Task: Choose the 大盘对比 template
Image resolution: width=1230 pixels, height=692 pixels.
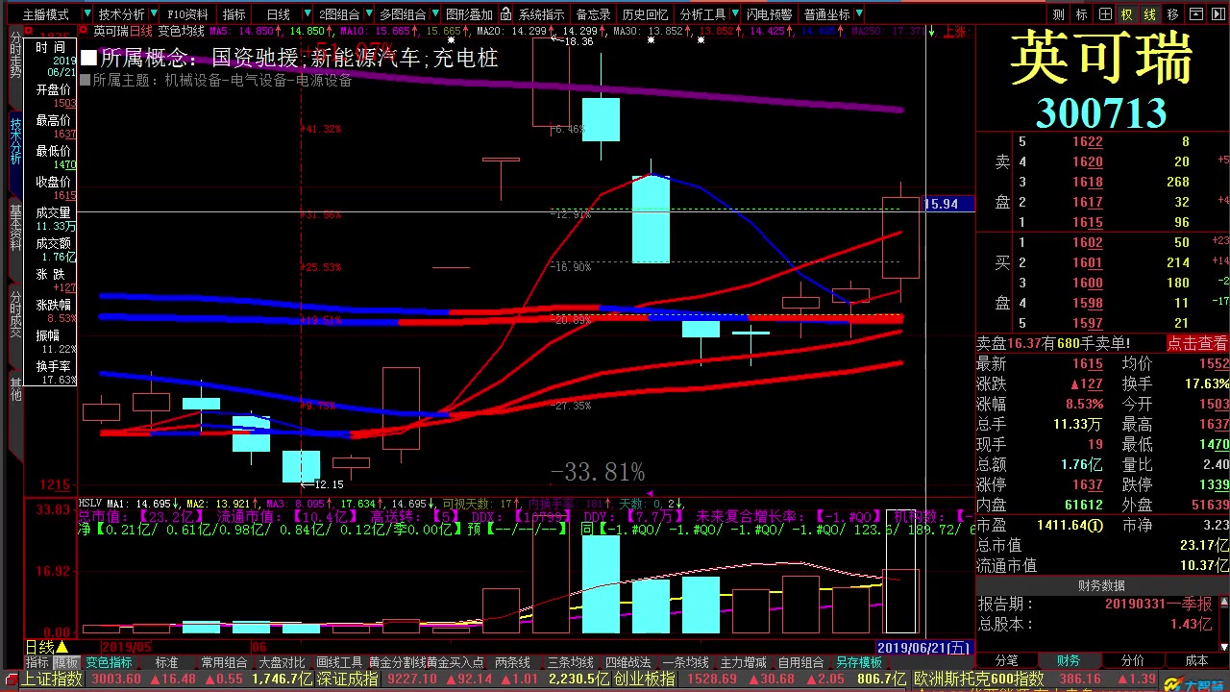Action: (x=282, y=663)
